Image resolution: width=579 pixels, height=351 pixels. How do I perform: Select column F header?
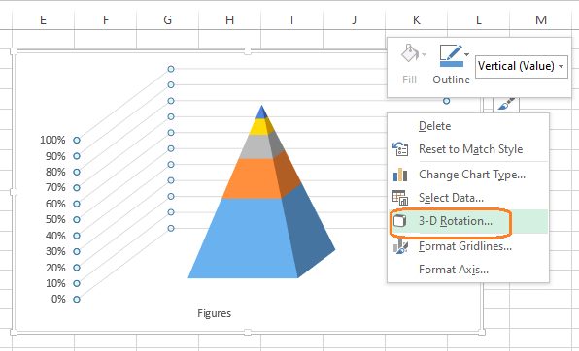[106, 20]
